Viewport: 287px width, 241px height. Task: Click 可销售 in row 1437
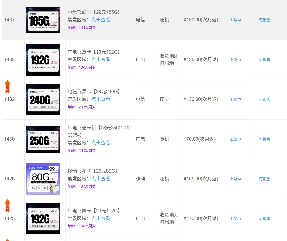click(x=264, y=20)
